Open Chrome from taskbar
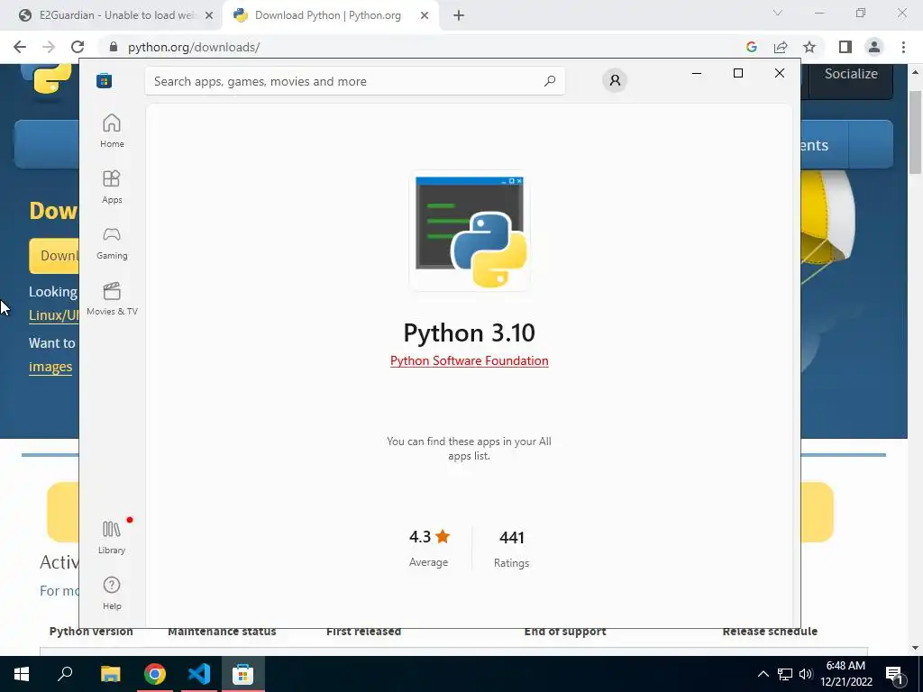The height and width of the screenshot is (692, 923). [155, 674]
